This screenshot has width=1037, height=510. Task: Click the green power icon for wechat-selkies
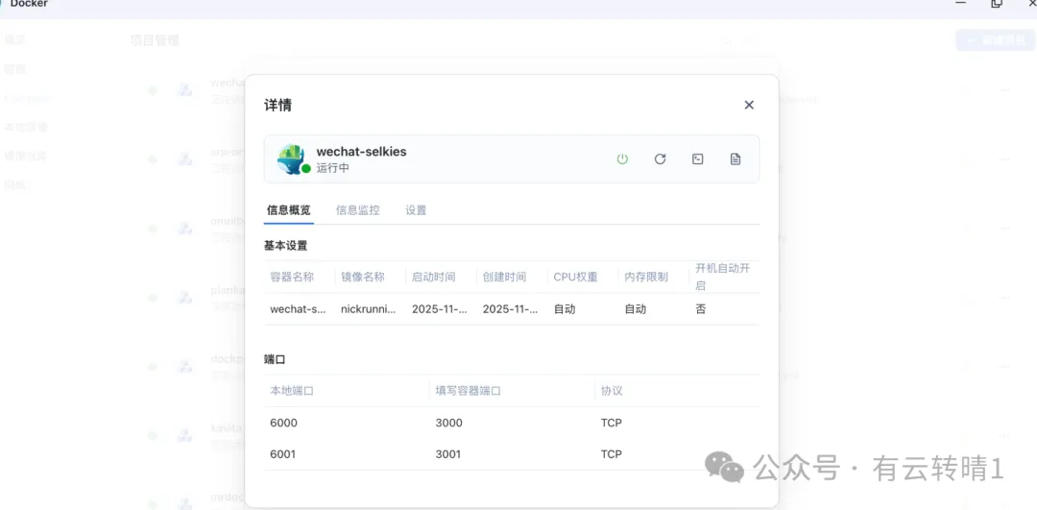(x=622, y=158)
